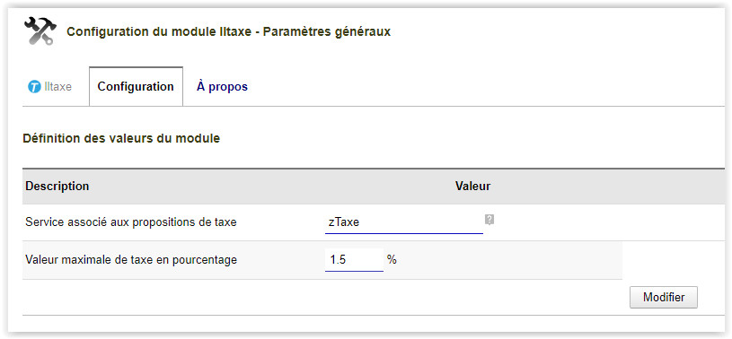
Task: Click the help question mark beside zTaxe
Action: click(489, 220)
